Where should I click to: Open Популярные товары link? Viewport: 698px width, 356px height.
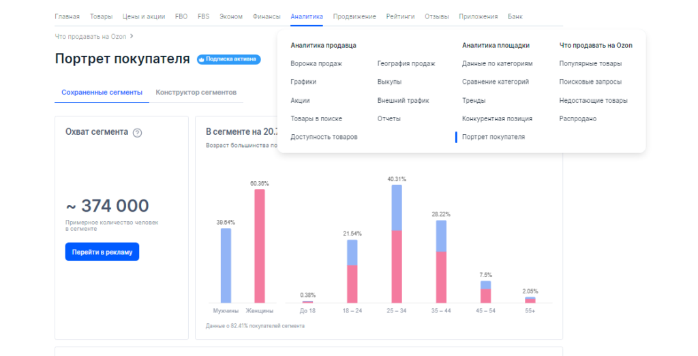[x=590, y=63]
